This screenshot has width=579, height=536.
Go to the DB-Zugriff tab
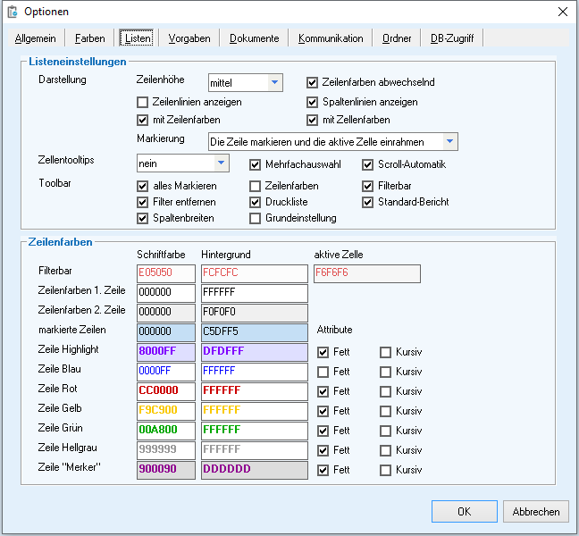click(452, 38)
